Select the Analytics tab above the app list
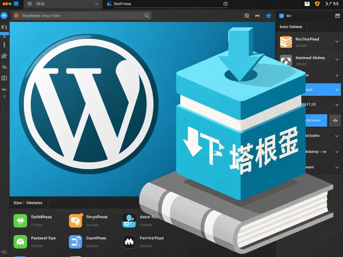 click(34, 203)
